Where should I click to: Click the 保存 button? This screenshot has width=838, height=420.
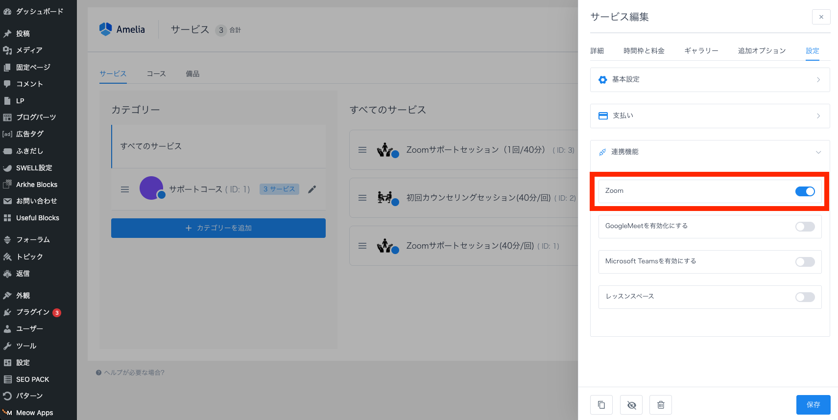(813, 405)
